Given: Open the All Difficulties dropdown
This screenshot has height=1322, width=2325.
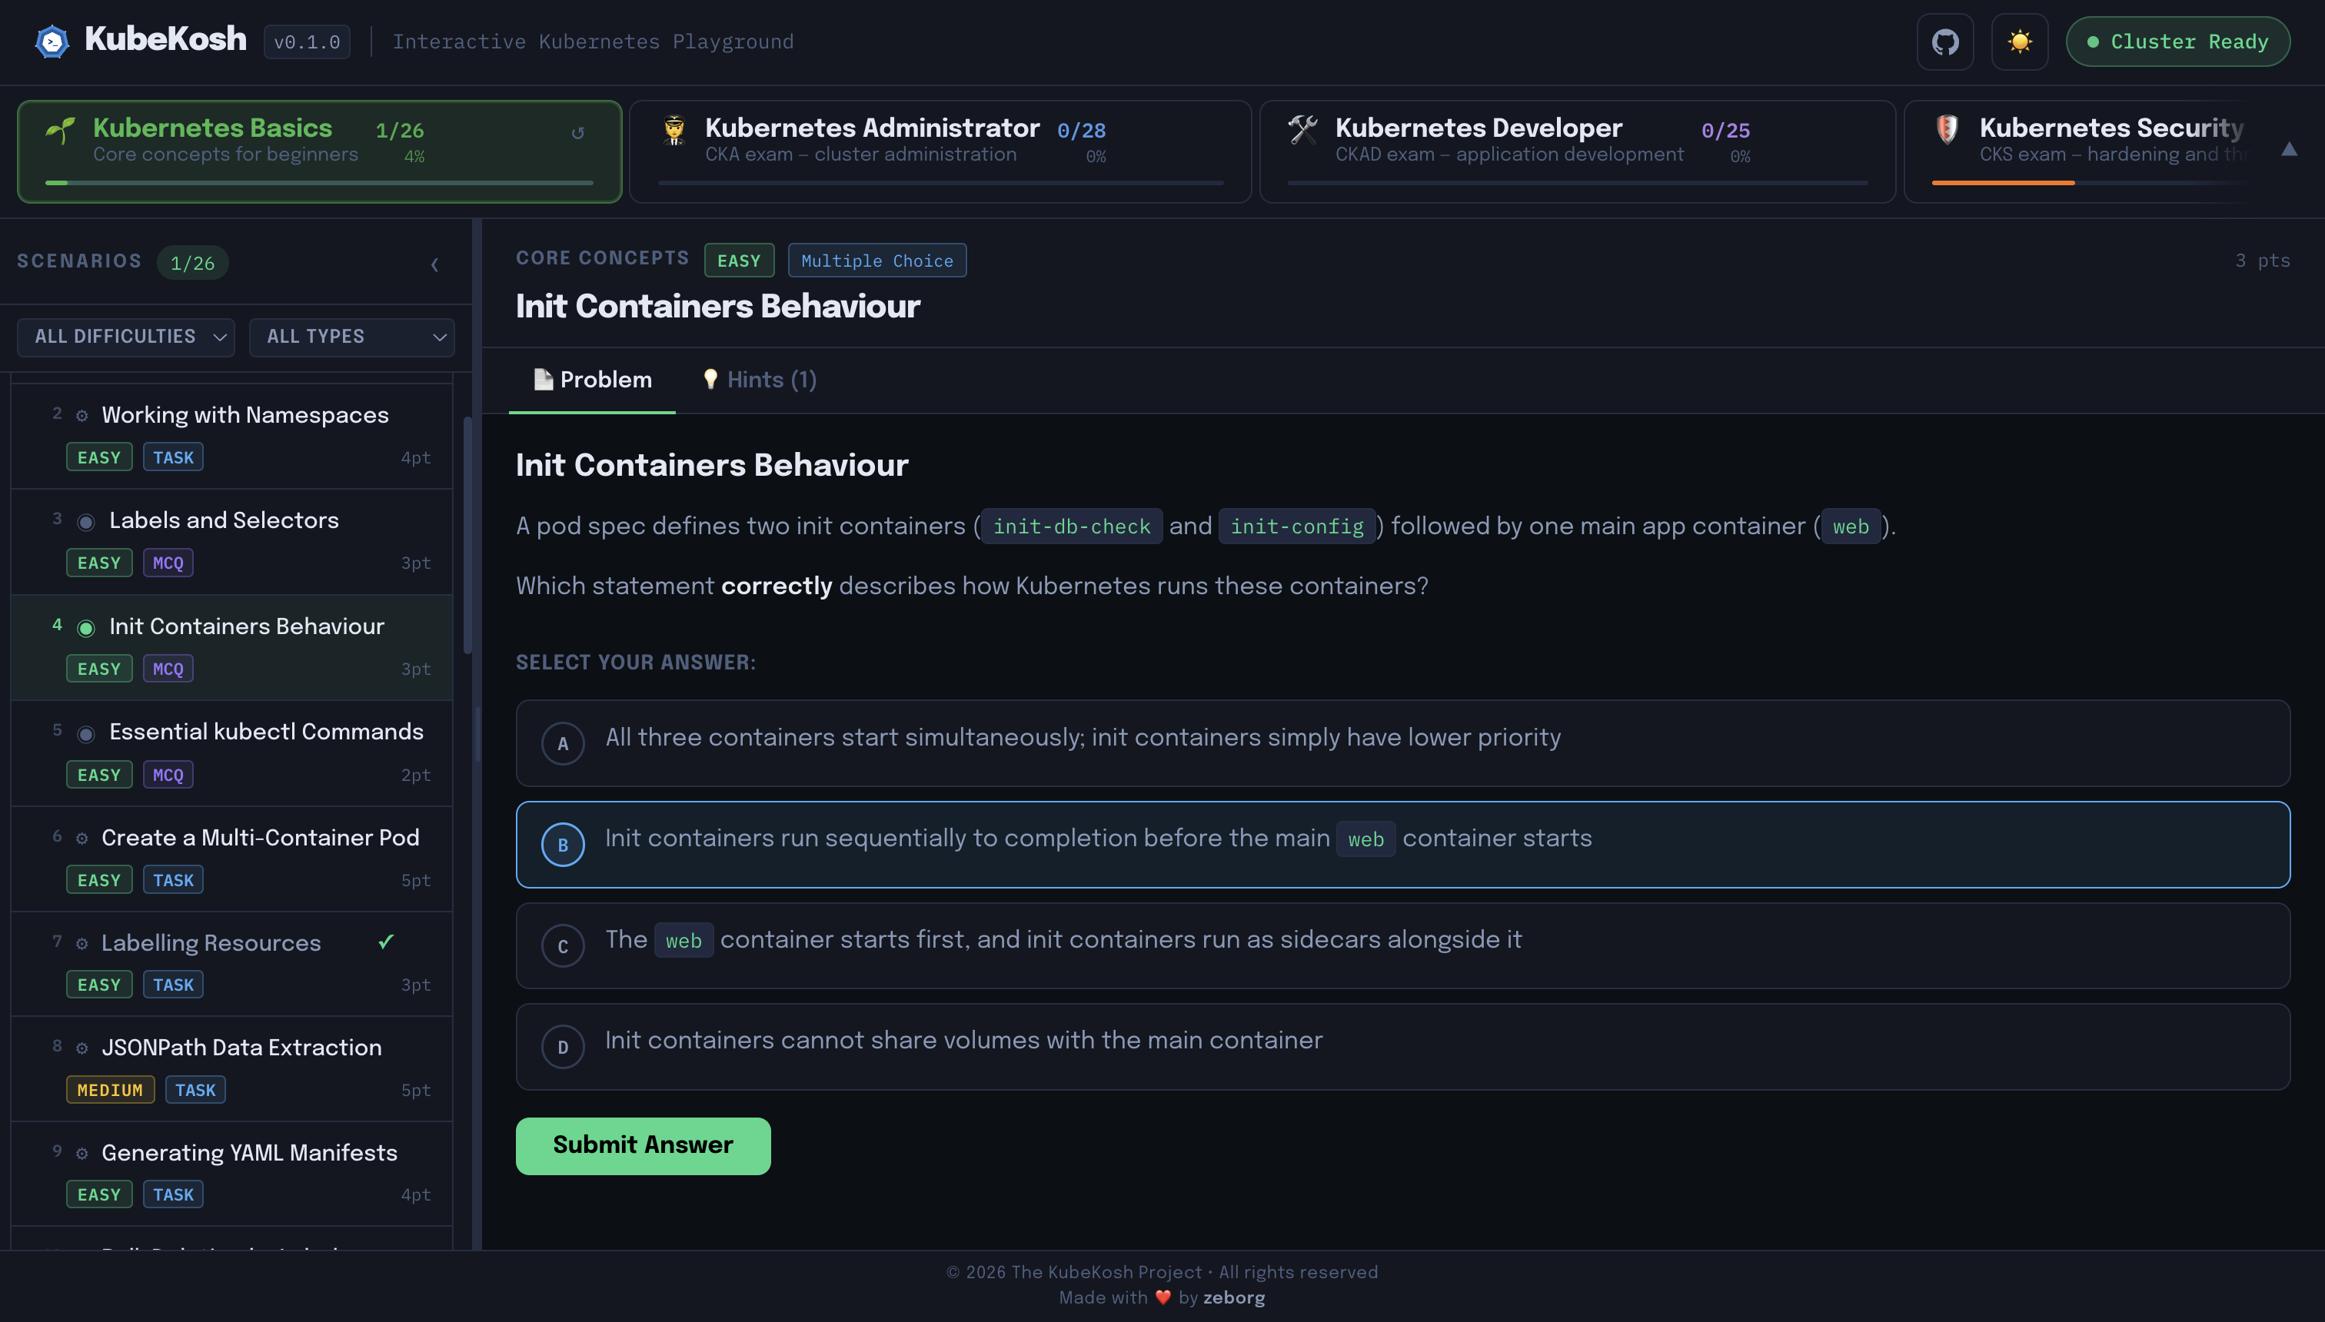Looking at the screenshot, I should pyautogui.click(x=125, y=337).
